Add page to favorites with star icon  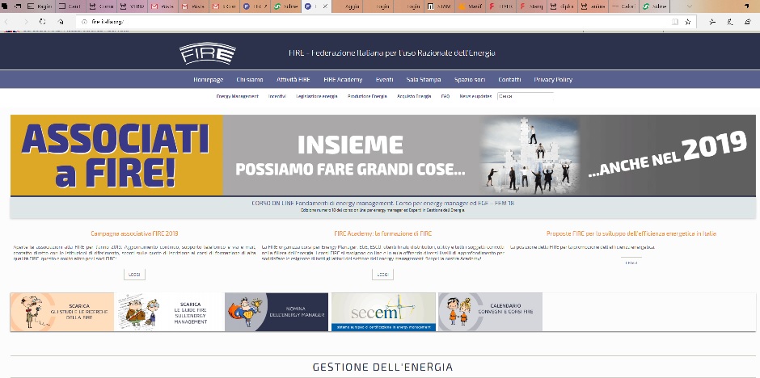click(688, 22)
